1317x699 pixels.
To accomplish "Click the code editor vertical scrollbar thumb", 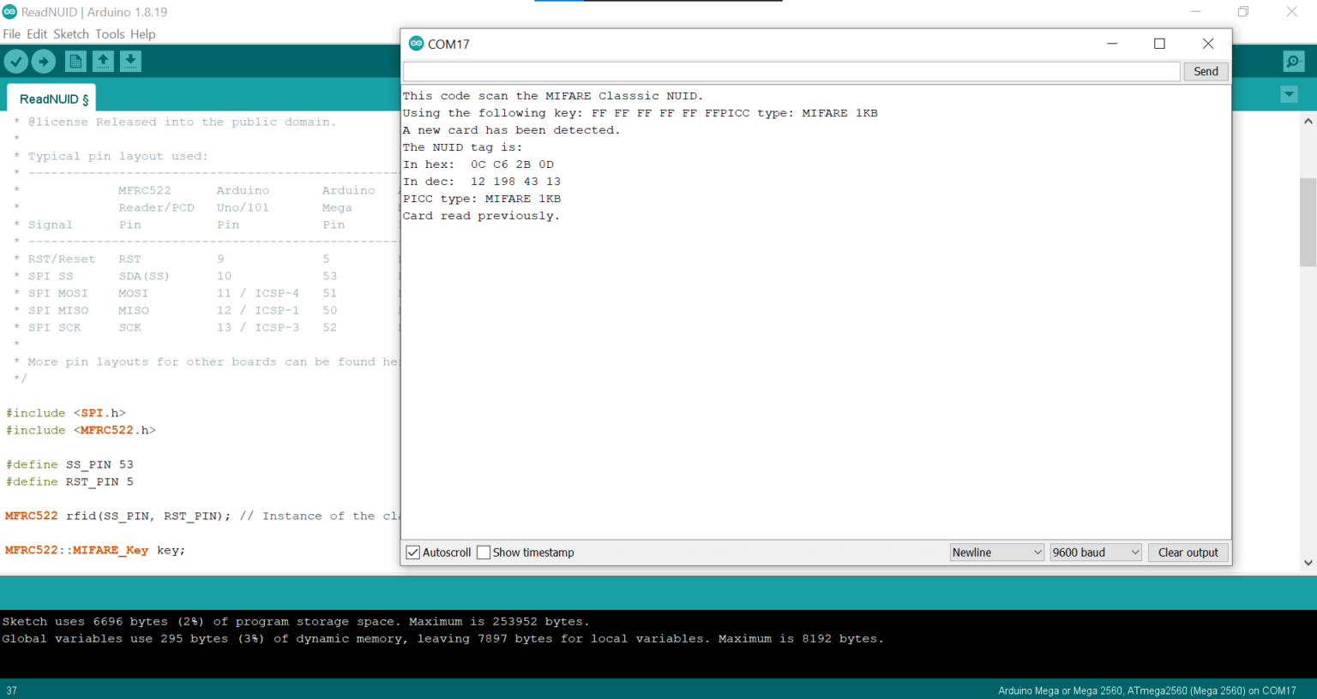I will click(1308, 223).
